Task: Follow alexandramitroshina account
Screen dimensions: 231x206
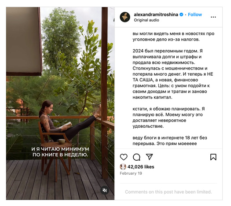Action: pos(195,15)
